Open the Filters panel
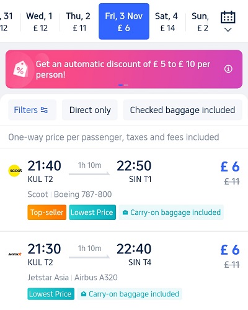 click(32, 110)
